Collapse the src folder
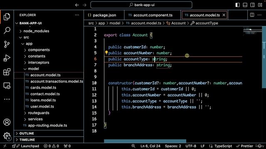The height and width of the screenshot is (149, 266). (x=26, y=37)
